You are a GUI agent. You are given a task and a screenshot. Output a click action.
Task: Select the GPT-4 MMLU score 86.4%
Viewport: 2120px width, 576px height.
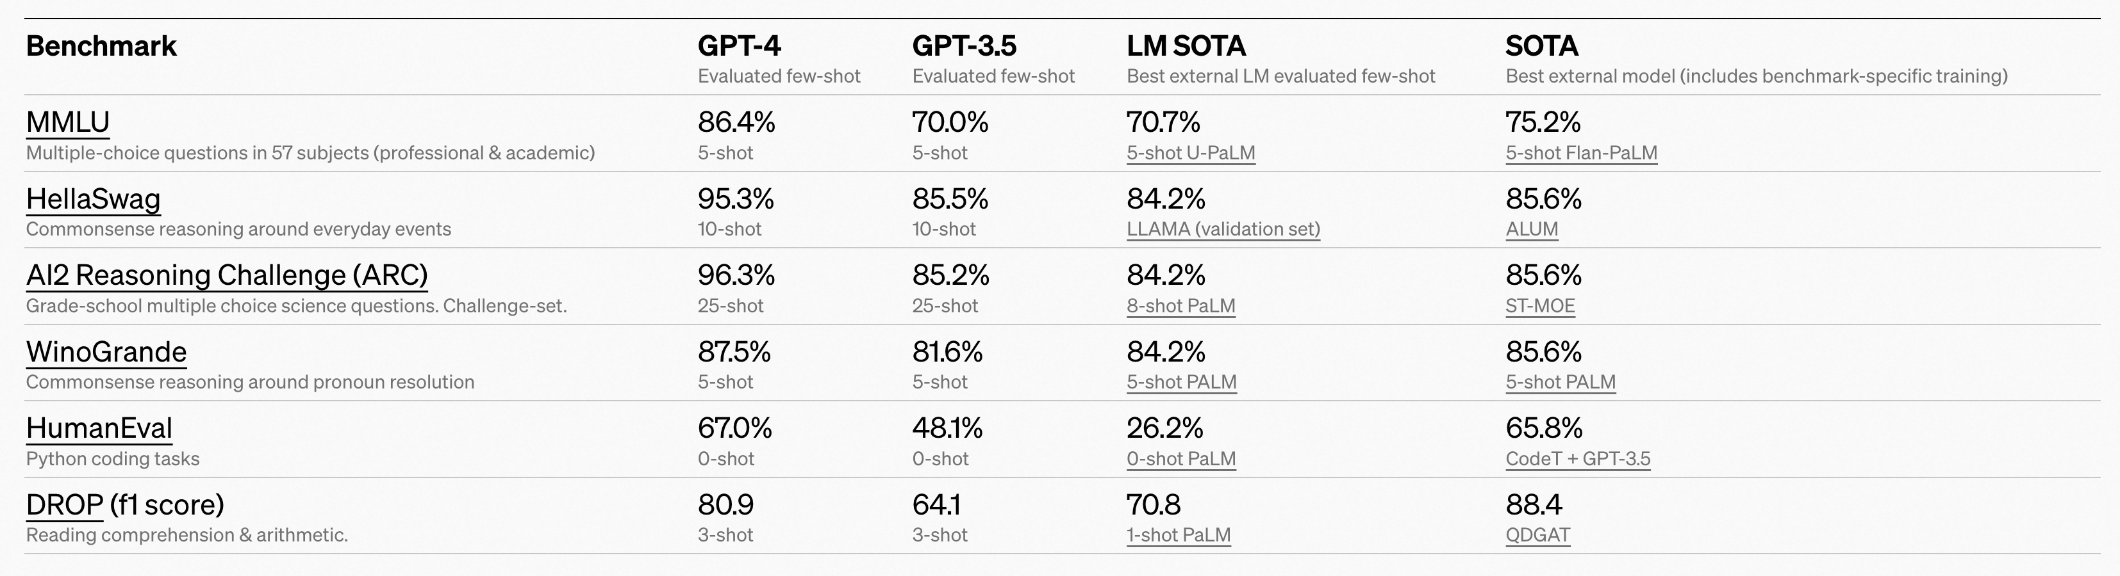pos(736,122)
